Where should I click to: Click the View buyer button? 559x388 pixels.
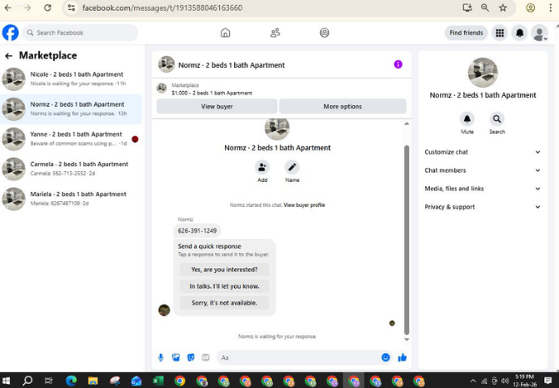coord(217,106)
